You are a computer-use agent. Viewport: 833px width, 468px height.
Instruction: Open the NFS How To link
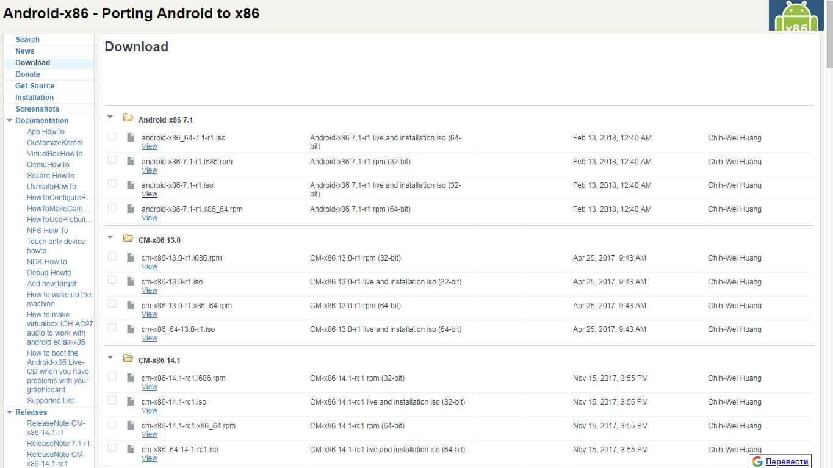click(x=48, y=231)
